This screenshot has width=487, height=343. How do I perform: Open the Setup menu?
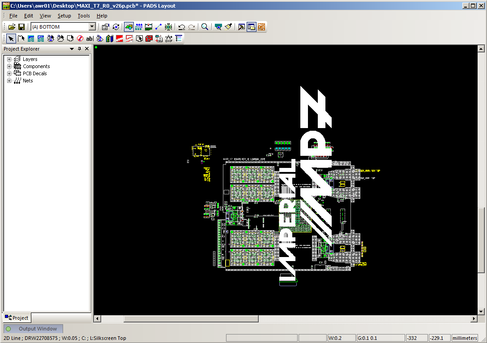[x=64, y=16]
